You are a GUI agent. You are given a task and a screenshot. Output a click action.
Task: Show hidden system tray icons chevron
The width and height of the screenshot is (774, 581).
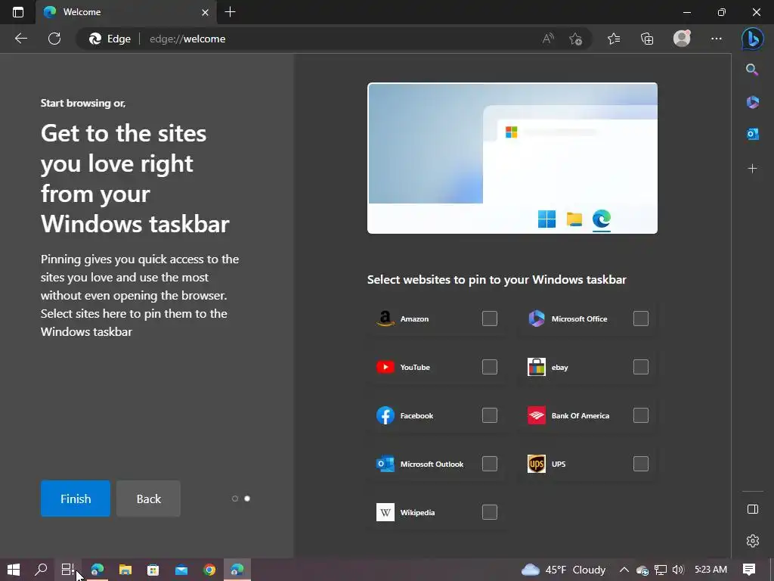click(624, 570)
